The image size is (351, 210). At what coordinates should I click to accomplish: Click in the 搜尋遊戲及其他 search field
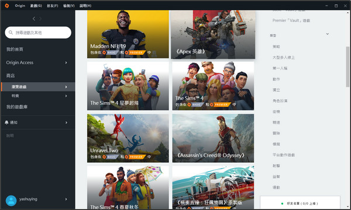tap(38, 33)
